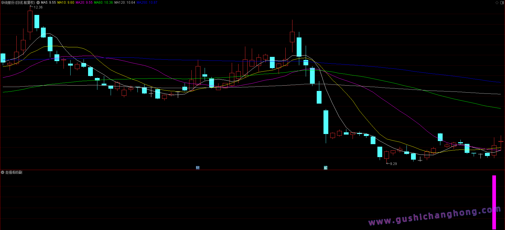The height and width of the screenshot is (230, 505).
Task: Click the divider between main and sub chart
Action: pos(252,170)
